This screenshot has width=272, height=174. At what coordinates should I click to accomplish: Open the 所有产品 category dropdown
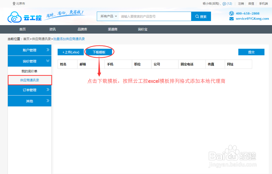coord(109,16)
